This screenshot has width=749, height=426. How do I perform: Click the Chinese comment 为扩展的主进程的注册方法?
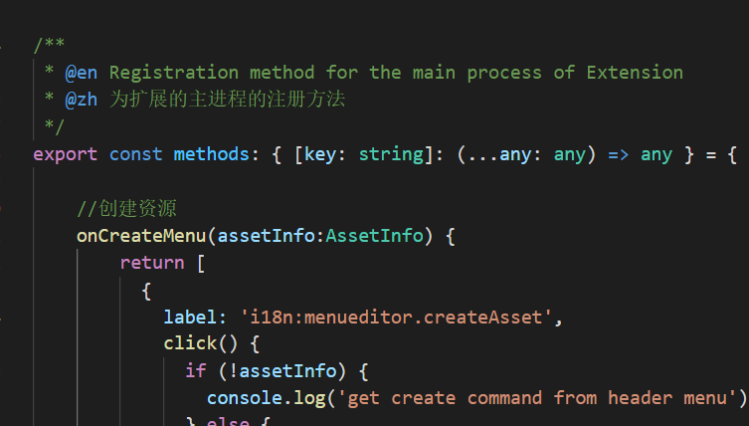pos(227,100)
